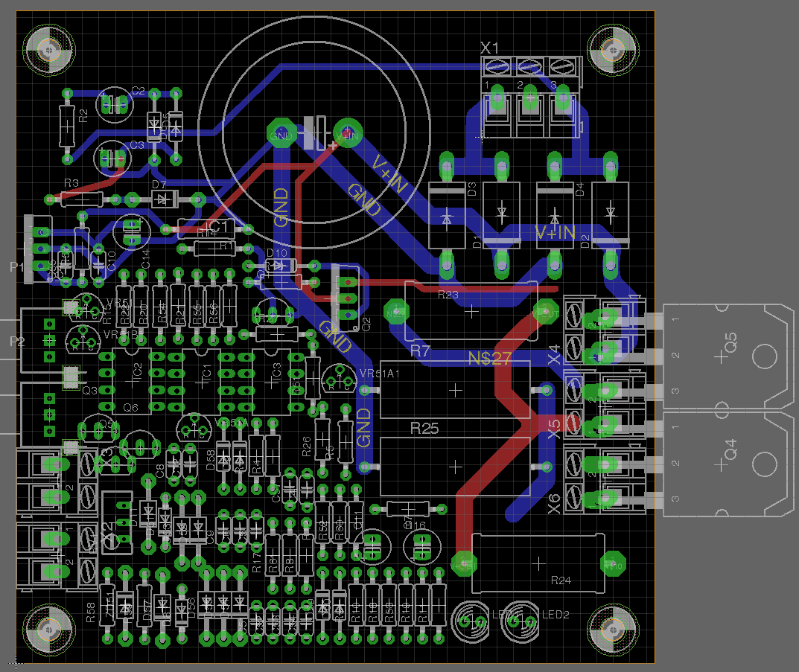The image size is (799, 672).
Task: Select the C3 capacitor label
Action: pos(137,145)
